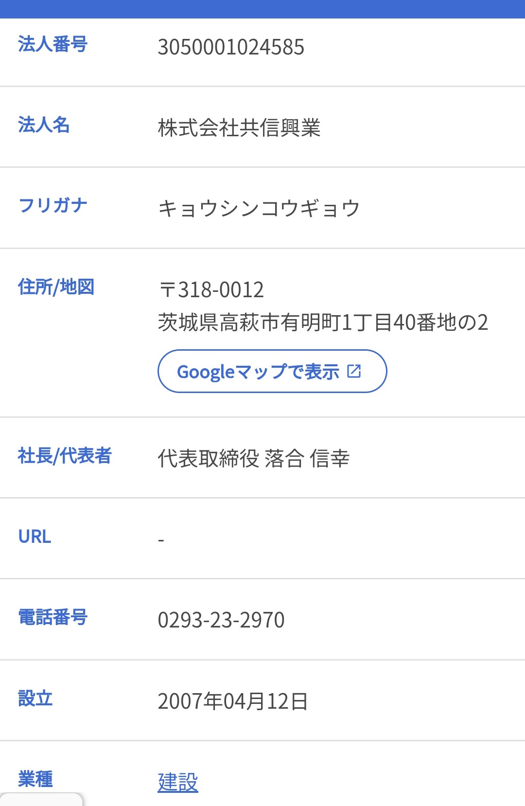Viewport: 525px width, 806px height.
Task: Click the 社長/代表者 row label
Action: (65, 456)
